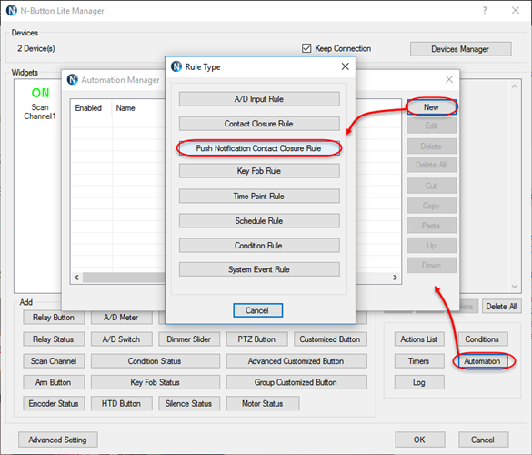Image resolution: width=532 pixels, height=455 pixels.
Task: Click New in Automation Manager
Action: click(431, 107)
